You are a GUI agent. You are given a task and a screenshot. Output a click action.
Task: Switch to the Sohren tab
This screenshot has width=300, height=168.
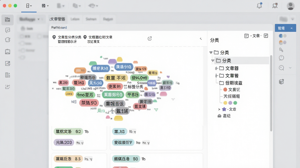91,19
